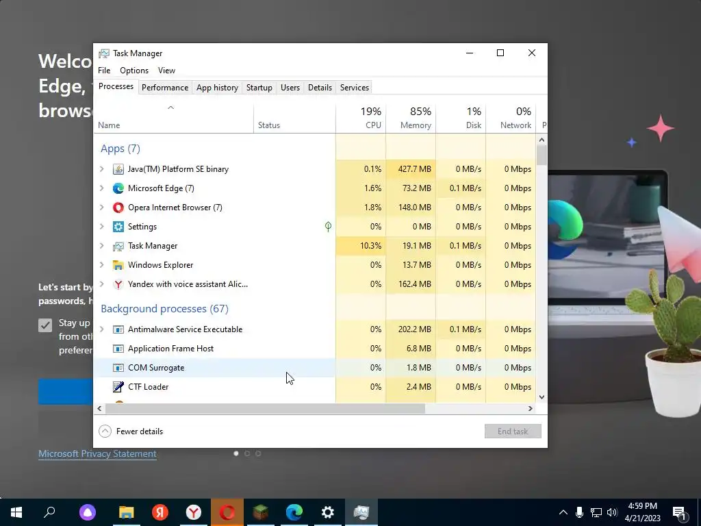Click the Task Manager taskbar icon

(x=361, y=512)
